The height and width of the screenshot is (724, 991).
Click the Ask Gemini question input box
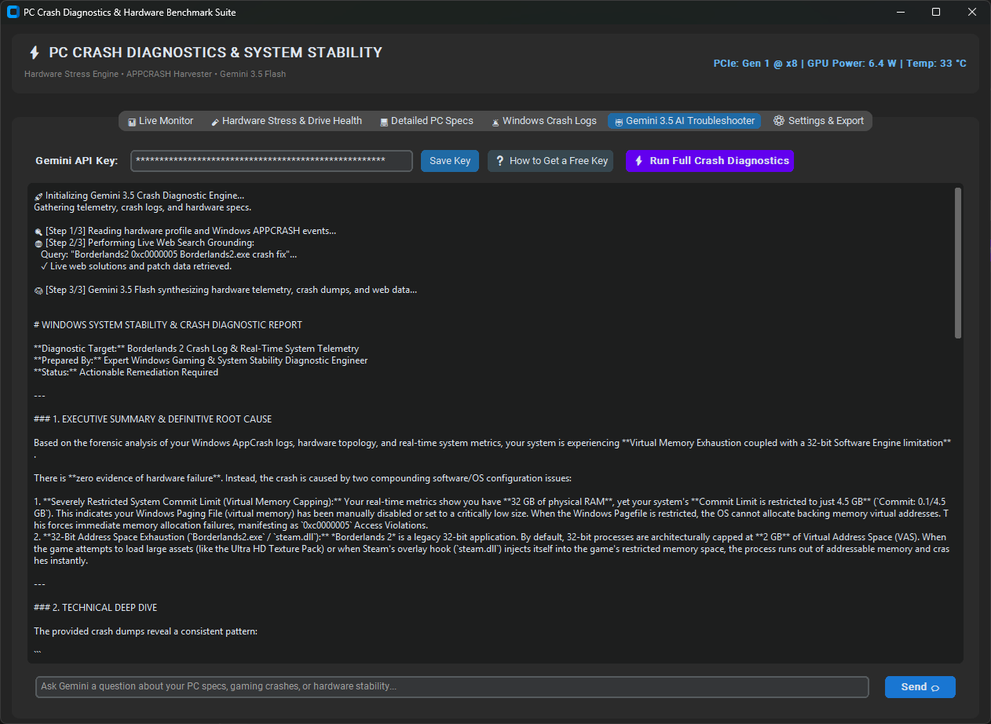[x=452, y=687]
